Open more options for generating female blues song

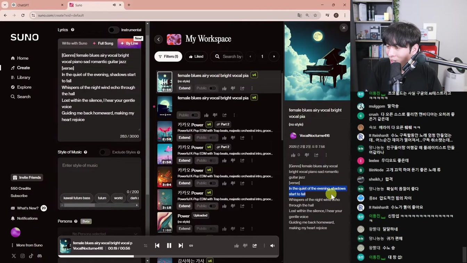click(234, 115)
